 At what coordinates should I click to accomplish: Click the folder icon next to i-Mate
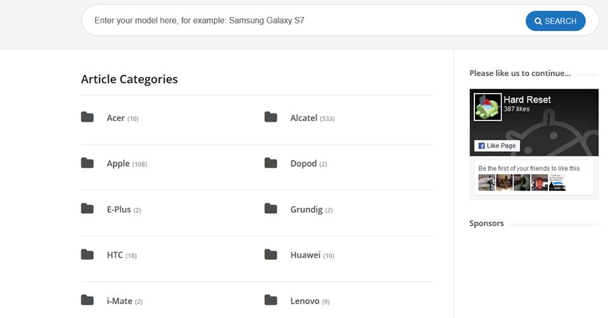coord(87,300)
